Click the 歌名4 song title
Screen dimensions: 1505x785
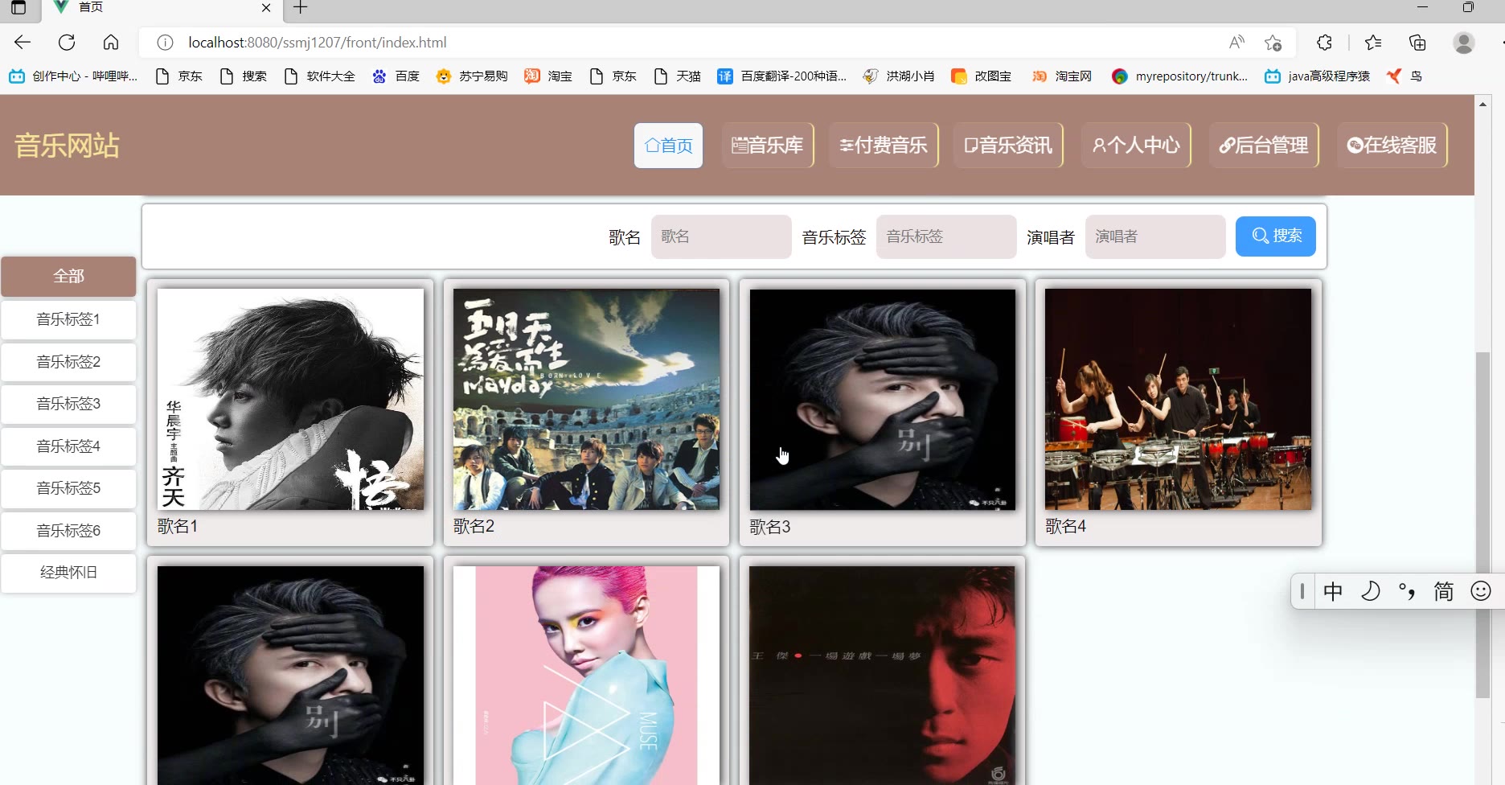(x=1065, y=527)
